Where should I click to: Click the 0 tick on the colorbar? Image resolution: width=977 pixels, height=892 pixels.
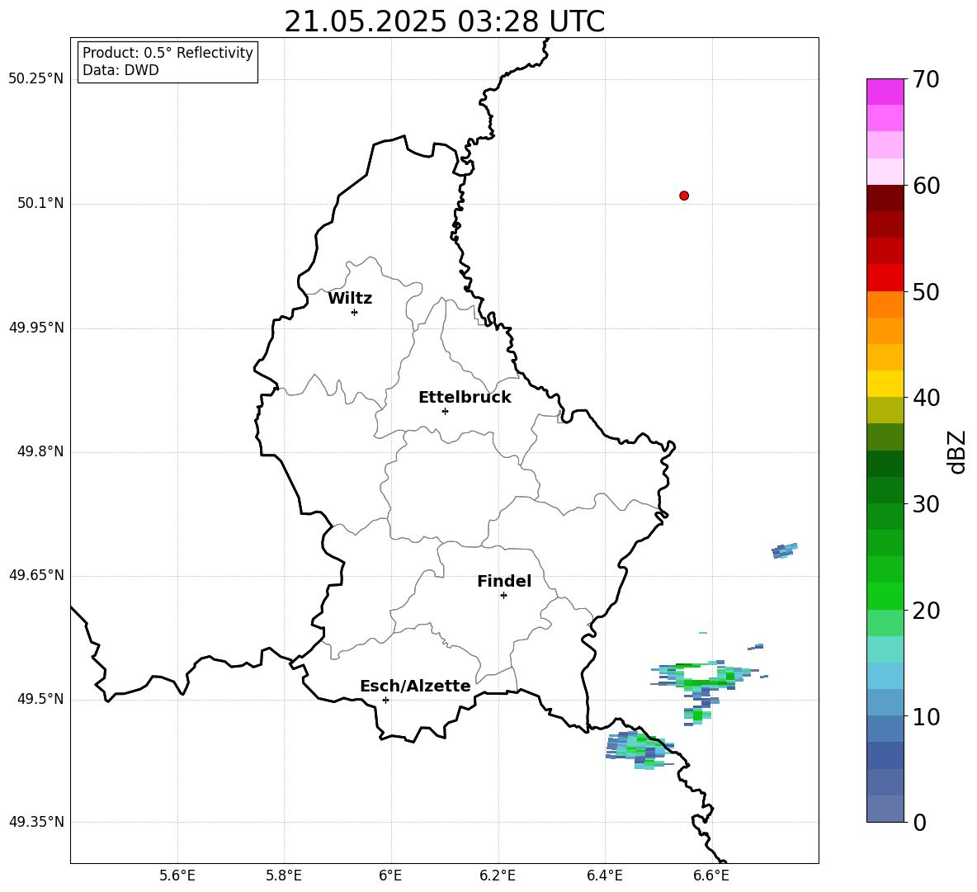(x=919, y=822)
